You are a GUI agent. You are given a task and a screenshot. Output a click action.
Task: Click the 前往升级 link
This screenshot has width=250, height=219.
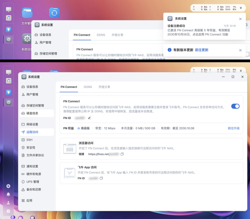point(234,128)
